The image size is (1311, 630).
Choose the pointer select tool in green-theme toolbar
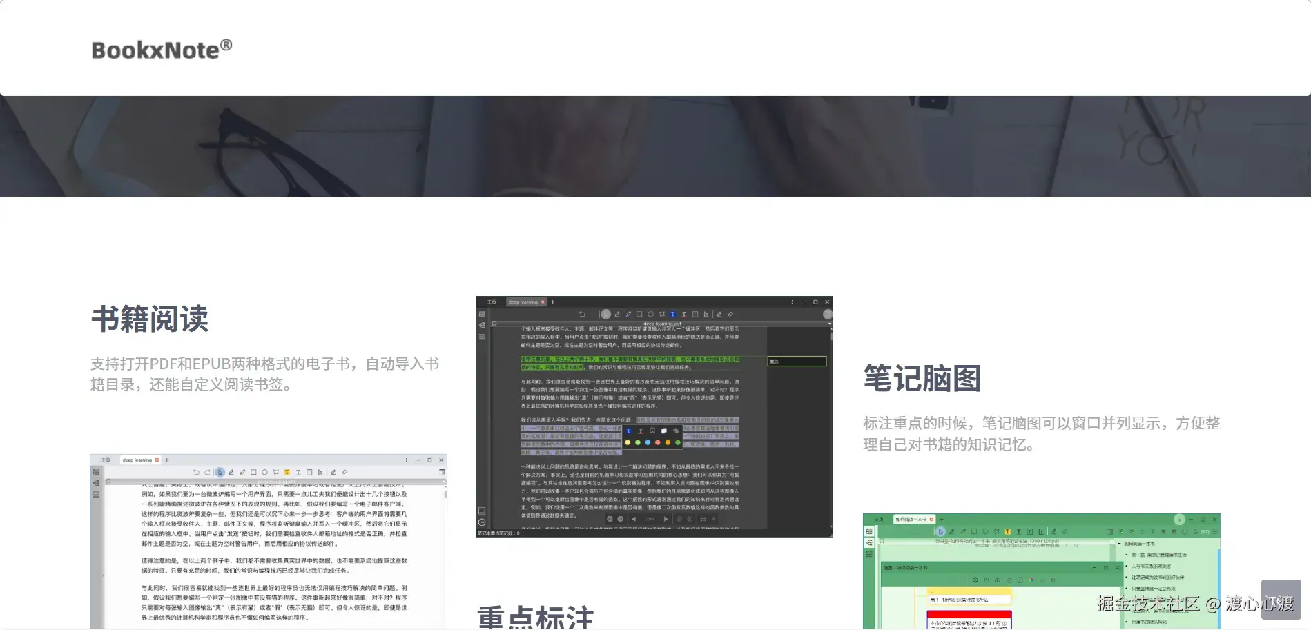click(940, 532)
